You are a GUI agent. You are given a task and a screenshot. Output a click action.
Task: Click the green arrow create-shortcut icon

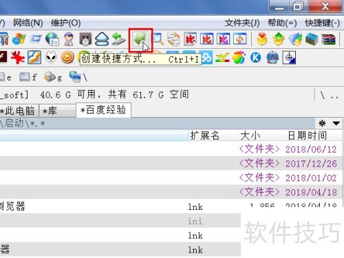click(140, 40)
